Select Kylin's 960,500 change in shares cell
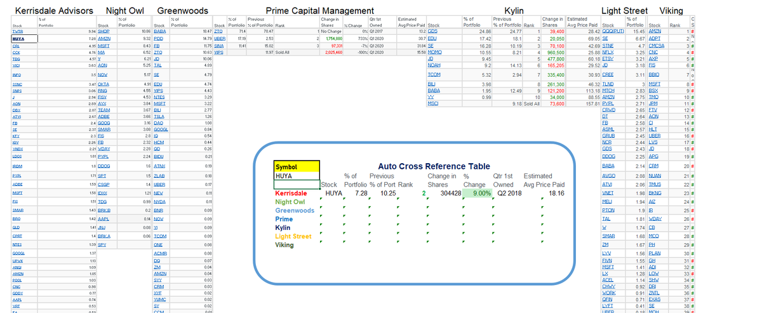762x313 pixels. pos(553,52)
